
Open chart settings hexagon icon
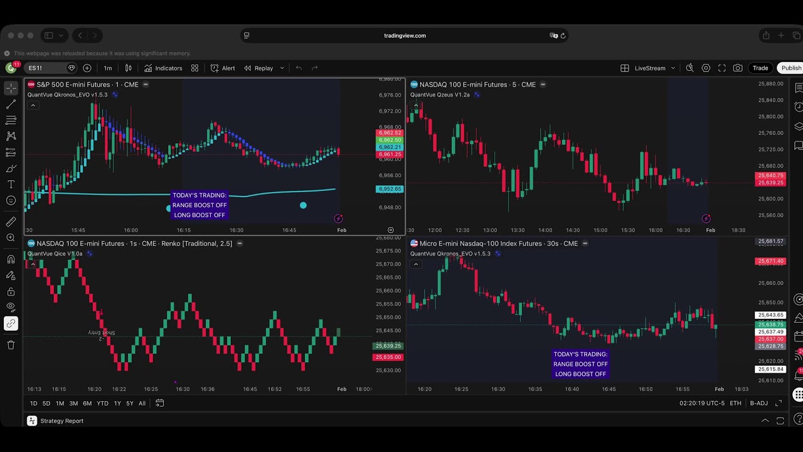pyautogui.click(x=706, y=68)
